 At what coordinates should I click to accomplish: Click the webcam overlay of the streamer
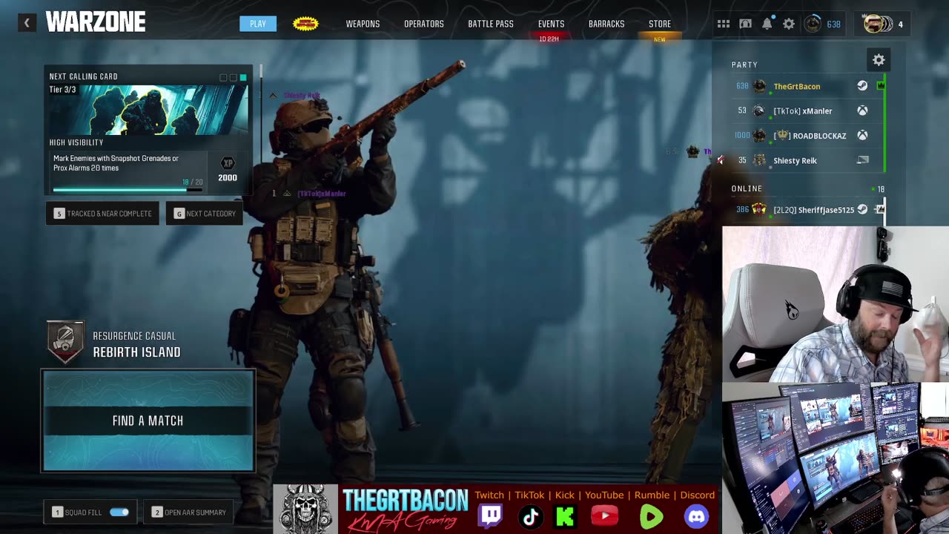tap(836, 304)
